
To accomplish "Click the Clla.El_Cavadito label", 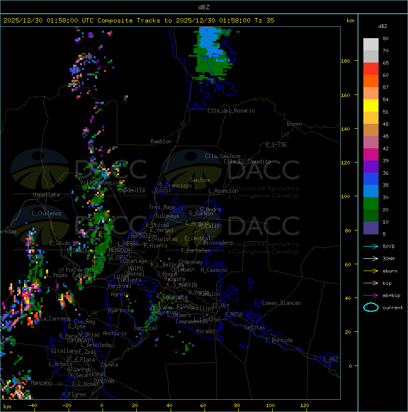I will pyautogui.click(x=247, y=161).
